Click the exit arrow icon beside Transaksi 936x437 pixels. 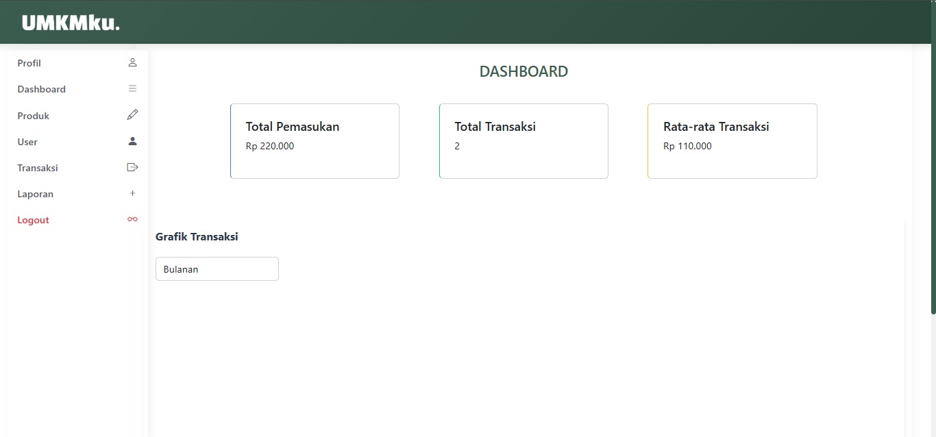132,167
